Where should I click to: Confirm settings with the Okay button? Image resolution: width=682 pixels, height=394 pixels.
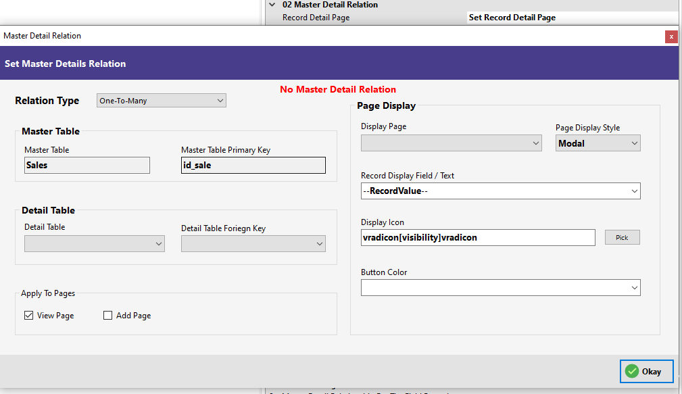click(x=646, y=371)
